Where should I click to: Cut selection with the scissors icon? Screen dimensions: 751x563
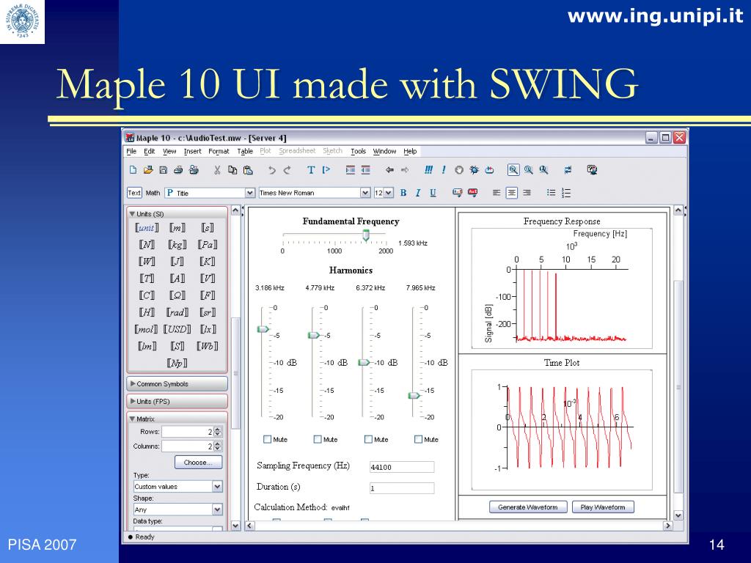click(x=217, y=169)
